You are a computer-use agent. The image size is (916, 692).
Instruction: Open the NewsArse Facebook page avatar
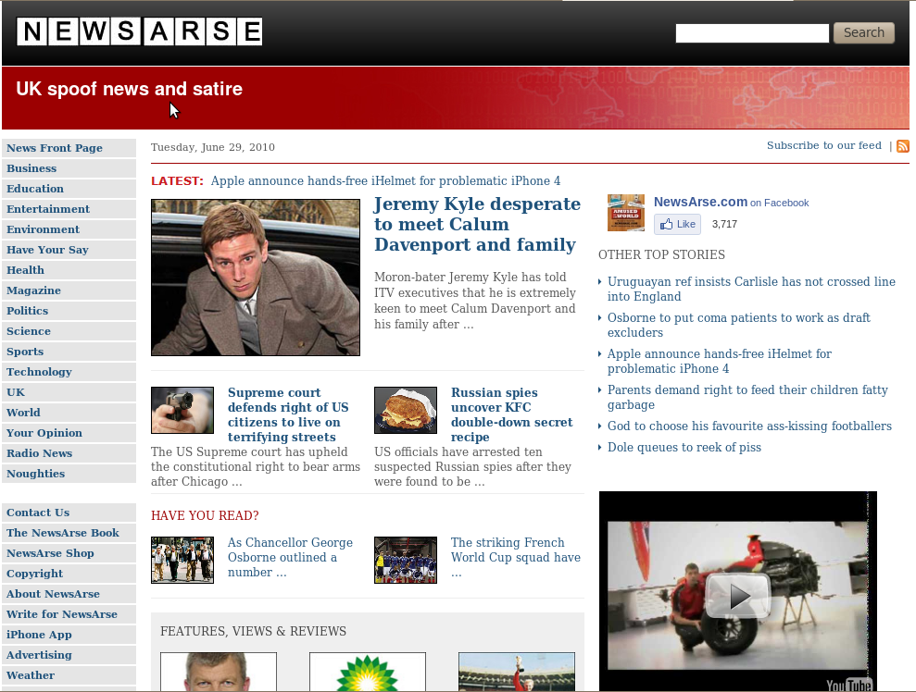pyautogui.click(x=626, y=213)
